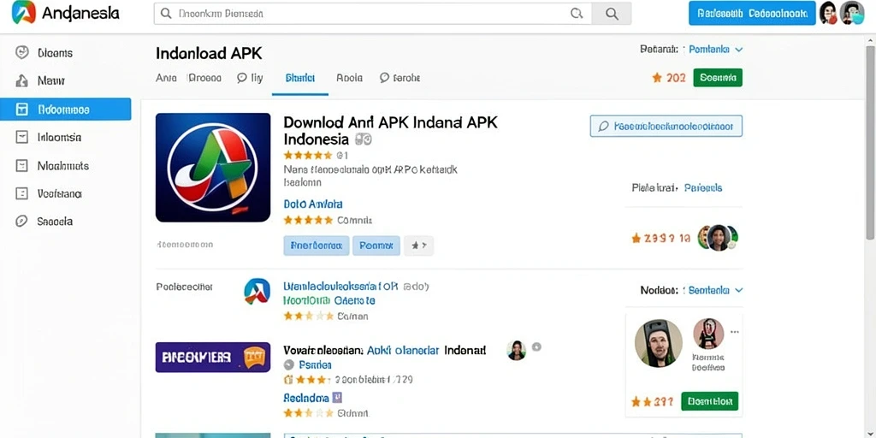Select the highlighted blue sidebar item
Viewport: 876px width, 438px height.
coord(65,109)
